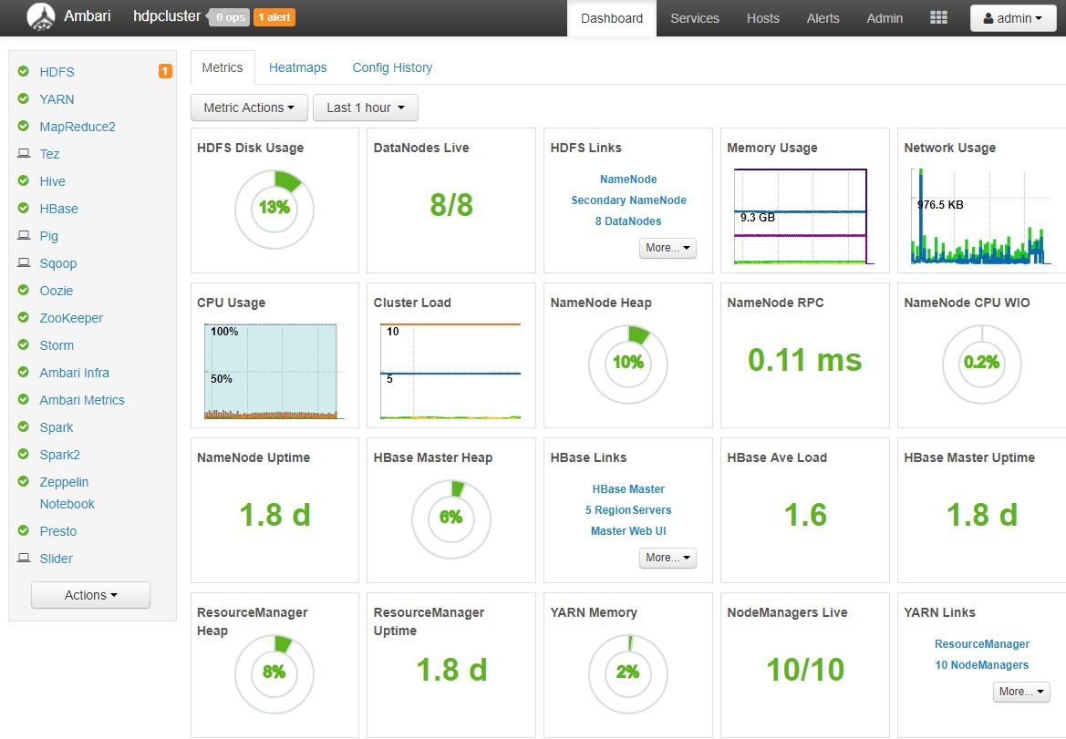Image resolution: width=1066 pixels, height=739 pixels.
Task: Open the sidebar Actions dropdown
Action: [x=90, y=595]
